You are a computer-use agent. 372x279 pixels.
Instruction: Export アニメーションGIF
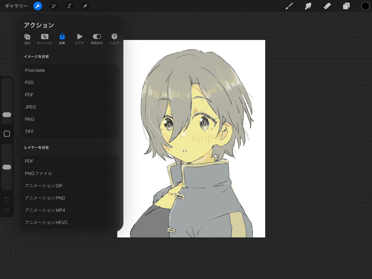70,186
